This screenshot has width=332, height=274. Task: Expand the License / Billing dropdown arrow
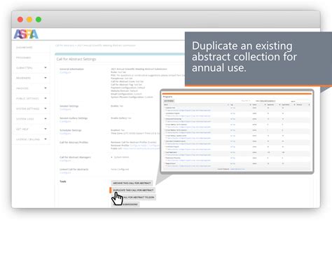[x=46, y=139]
